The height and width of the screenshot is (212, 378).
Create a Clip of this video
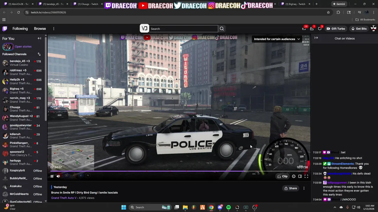(282, 176)
